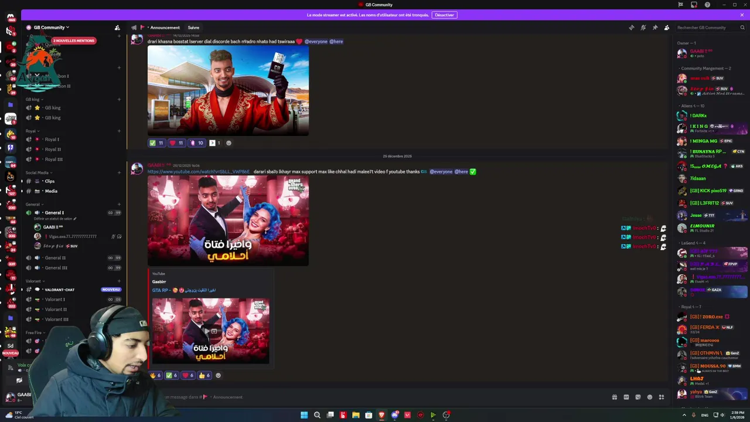Play the YouTube embed video thumbnail
Viewport: 750px width, 422px height.
click(211, 331)
